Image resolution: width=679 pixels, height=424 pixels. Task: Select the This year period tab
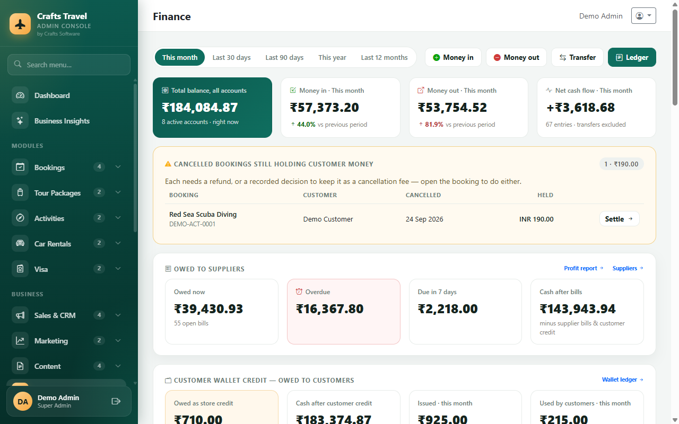coord(332,57)
